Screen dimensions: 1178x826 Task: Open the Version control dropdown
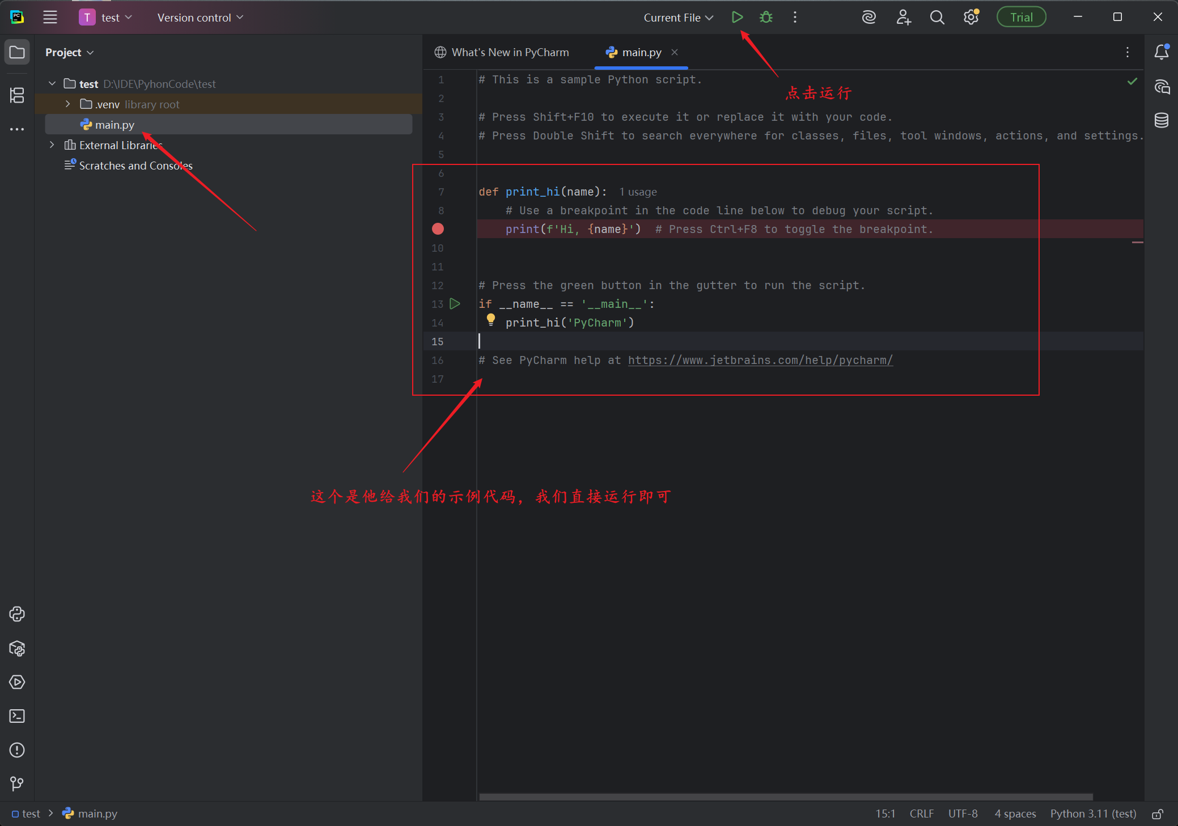[x=200, y=18]
